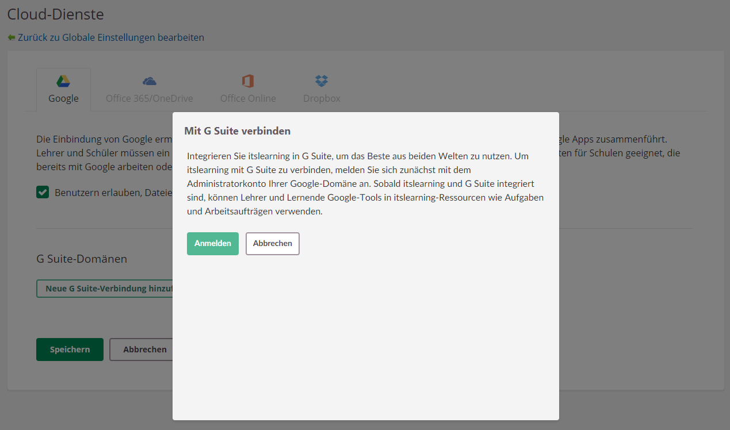
Task: Toggle the green checkbox under the Google description
Action: tap(43, 192)
